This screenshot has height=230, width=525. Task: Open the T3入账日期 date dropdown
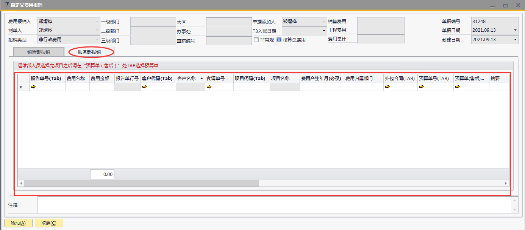click(x=324, y=31)
